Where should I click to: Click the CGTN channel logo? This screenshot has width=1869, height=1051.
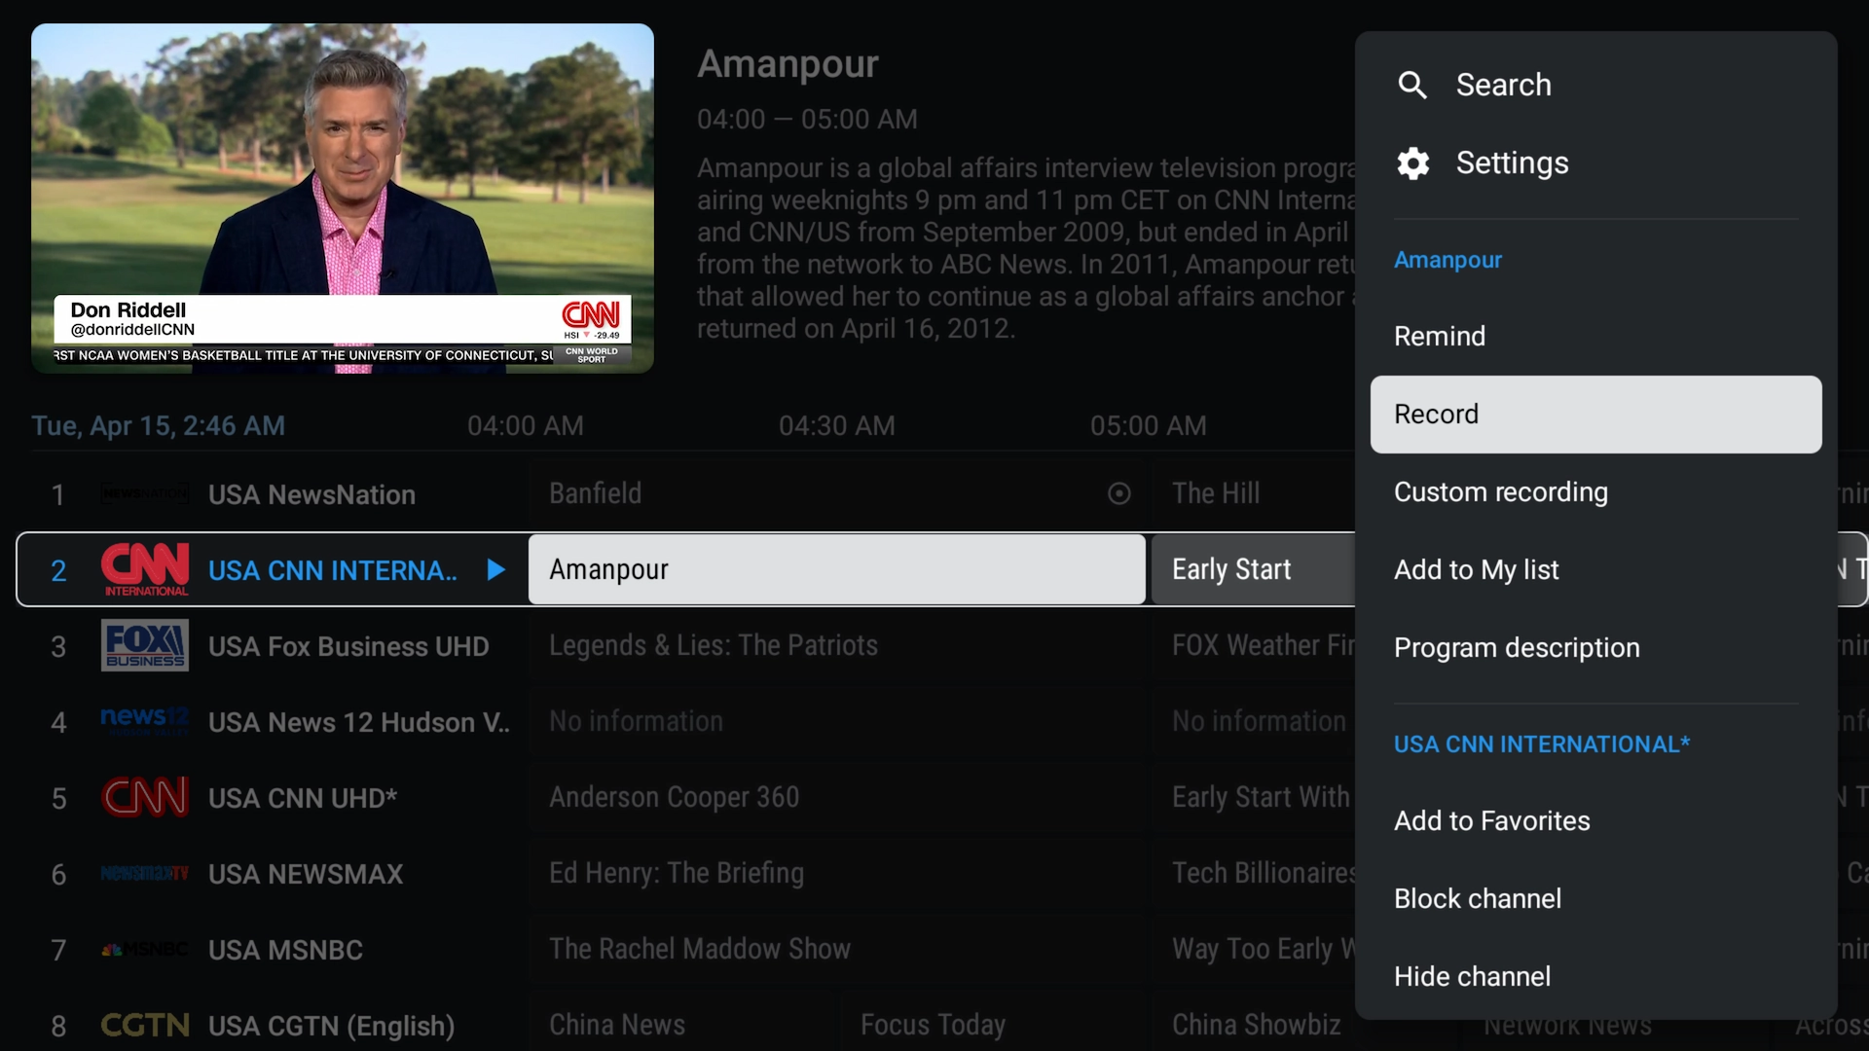[145, 1025]
